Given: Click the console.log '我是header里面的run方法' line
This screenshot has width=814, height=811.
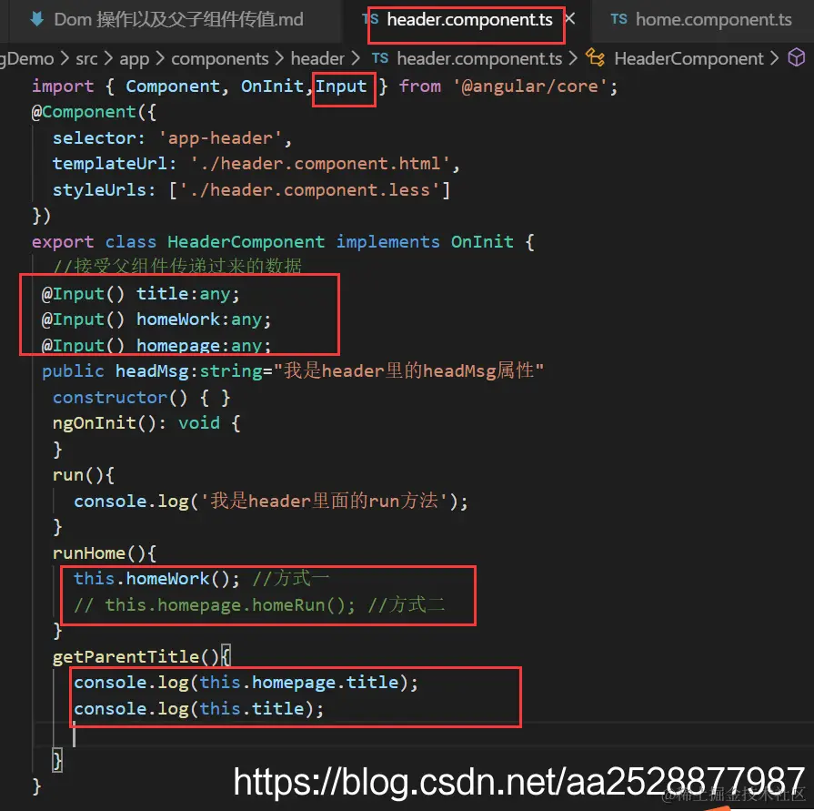Looking at the screenshot, I should pyautogui.click(x=271, y=502).
